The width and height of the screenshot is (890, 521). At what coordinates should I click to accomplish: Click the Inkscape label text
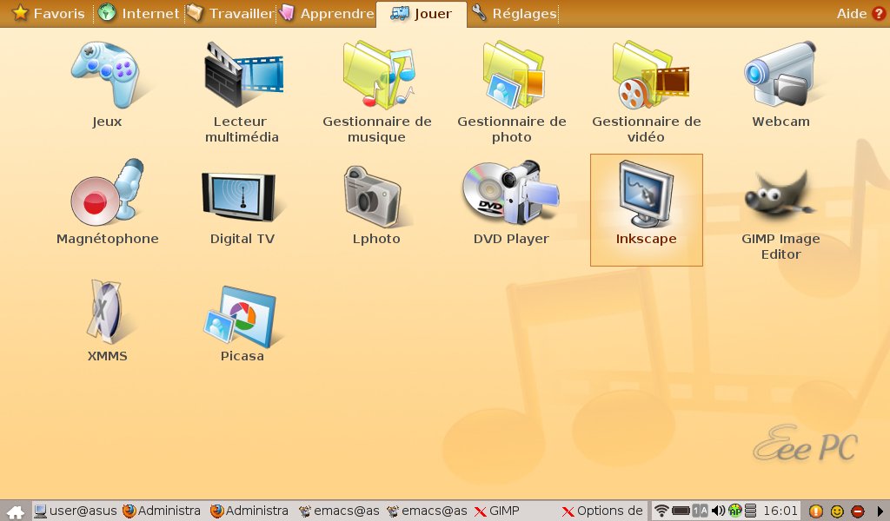click(x=646, y=239)
